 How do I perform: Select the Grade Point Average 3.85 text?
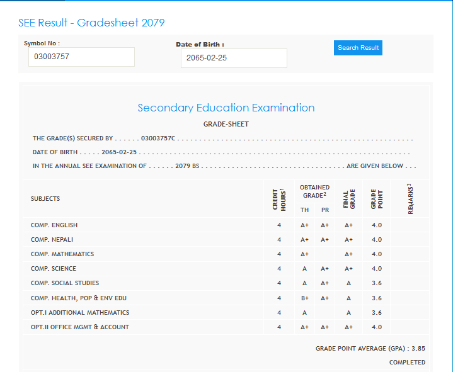pyautogui.click(x=370, y=348)
